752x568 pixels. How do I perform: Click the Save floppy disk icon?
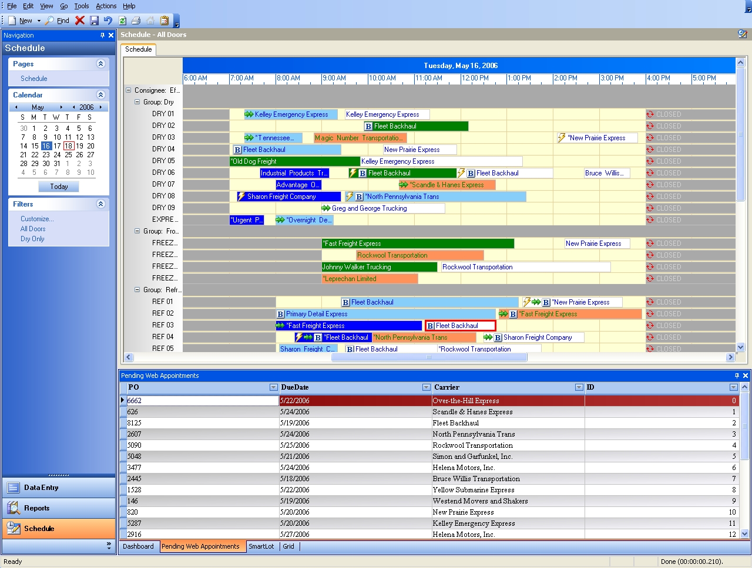94,21
